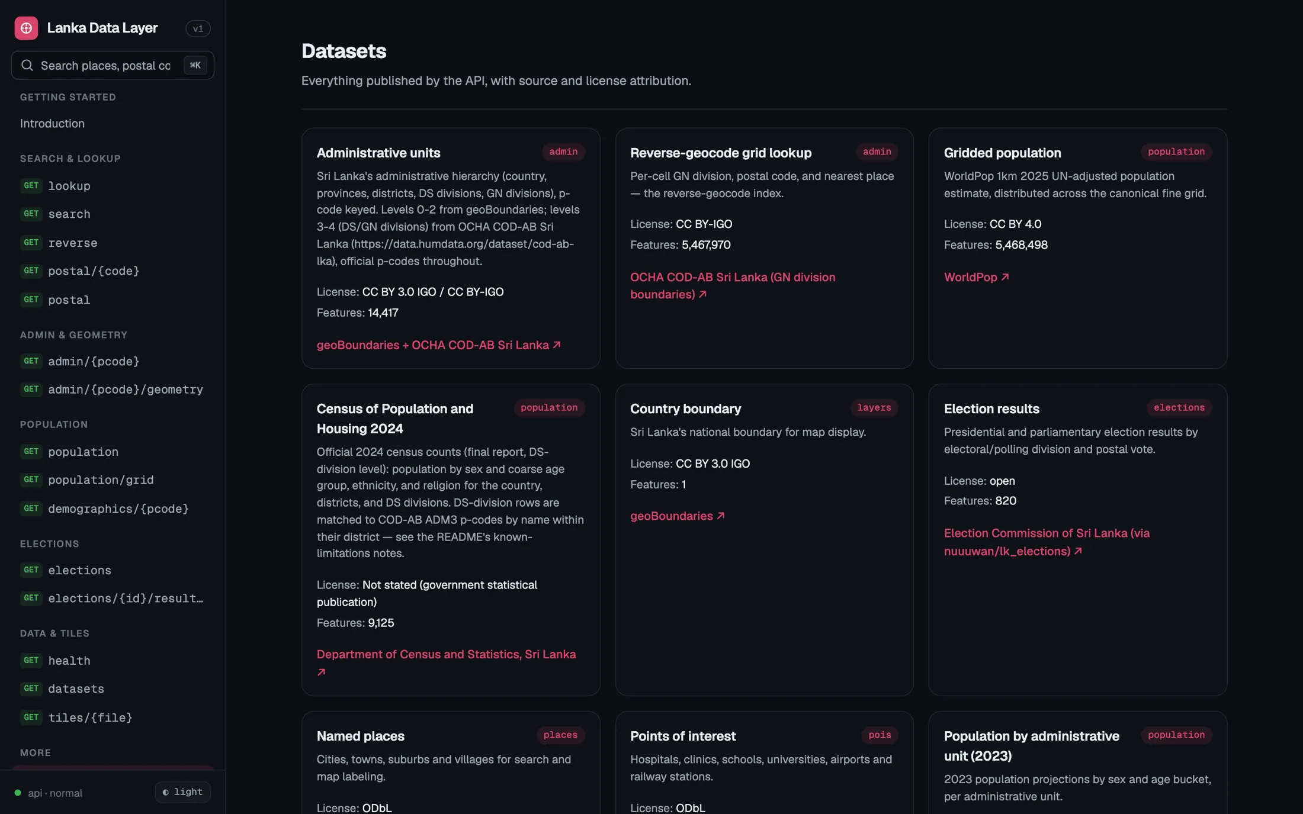This screenshot has height=814, width=1303.
Task: Click the population tag on Gridded population
Action: point(1176,152)
